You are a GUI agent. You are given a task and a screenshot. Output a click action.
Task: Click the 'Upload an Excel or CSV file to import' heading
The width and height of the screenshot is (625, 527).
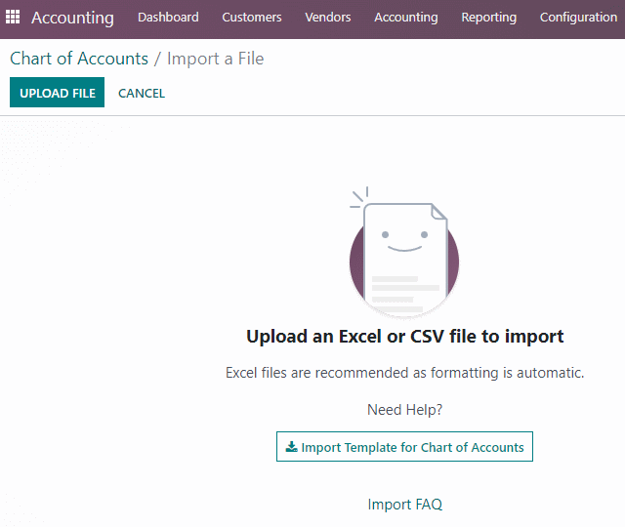tap(404, 337)
